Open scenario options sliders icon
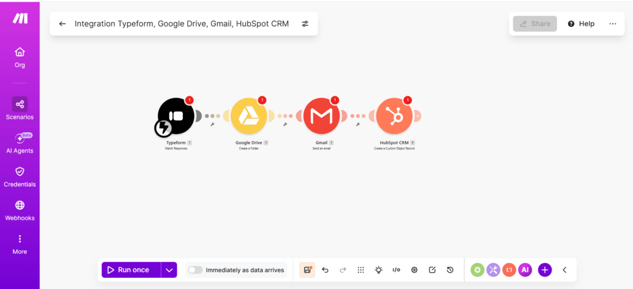This screenshot has height=289, width=633. tap(305, 24)
